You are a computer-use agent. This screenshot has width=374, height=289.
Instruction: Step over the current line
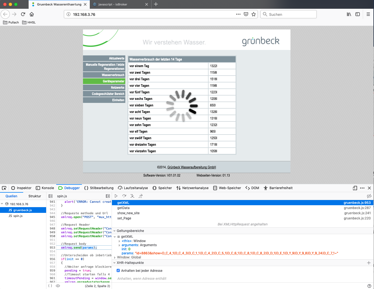pos(124,196)
